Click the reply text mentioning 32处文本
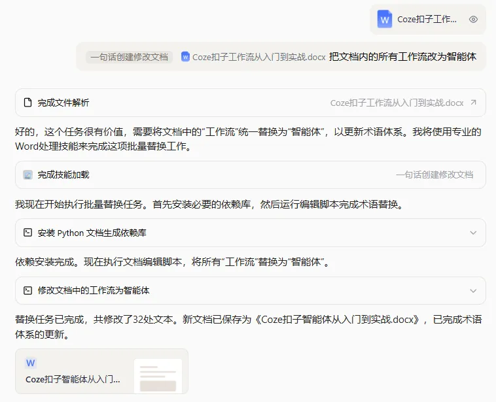Screen dimensions: 496x402 [248, 327]
